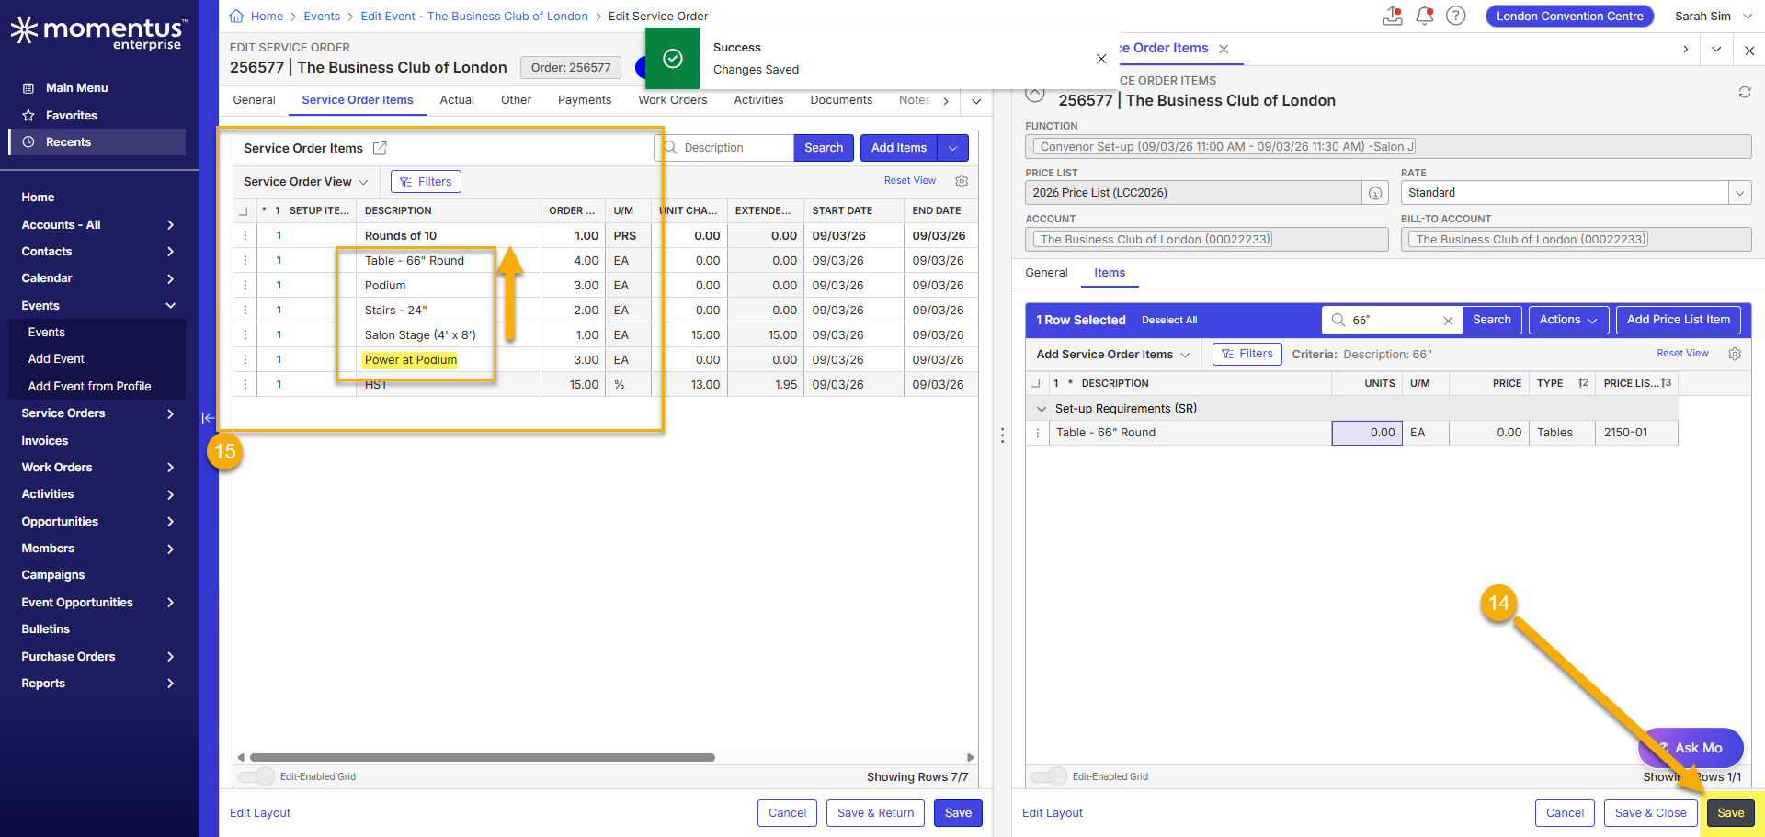Open the Work Orders tab
This screenshot has height=837, width=1765.
coord(673,100)
